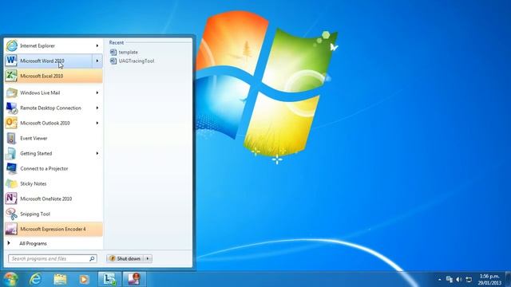Screen dimensions: 511x287
Task: Open the Shut down options arrow
Action: pyautogui.click(x=148, y=258)
